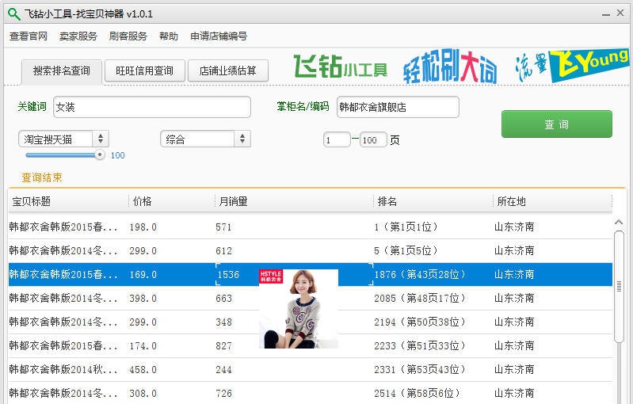
Task: Click monthly sales value 827
Action: tap(223, 346)
